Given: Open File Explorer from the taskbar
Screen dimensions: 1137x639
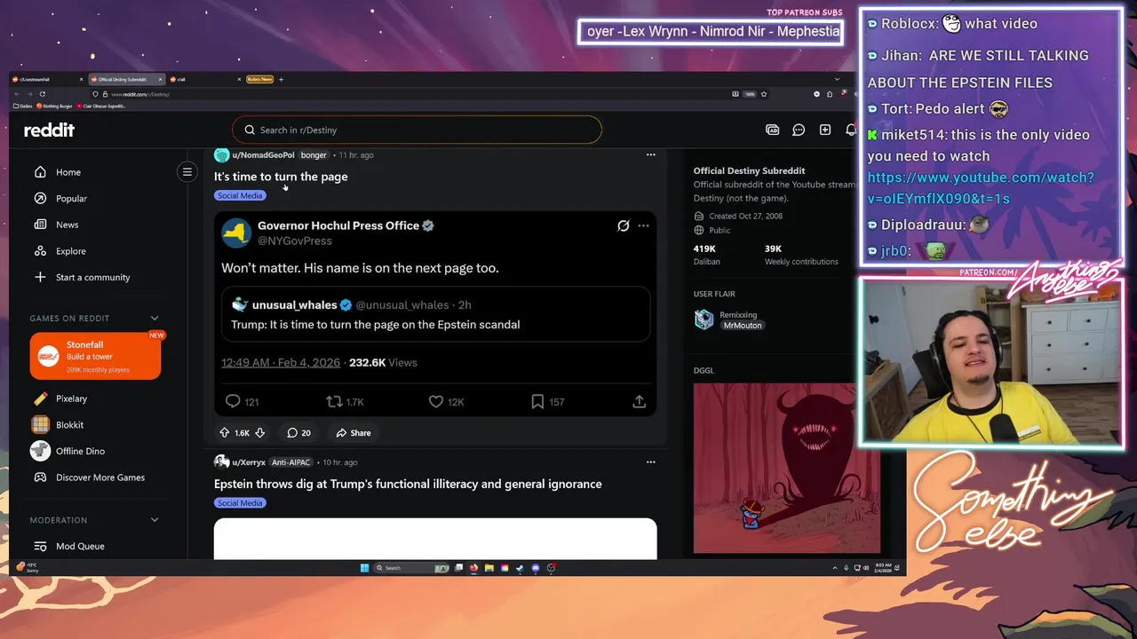Looking at the screenshot, I should [x=489, y=568].
